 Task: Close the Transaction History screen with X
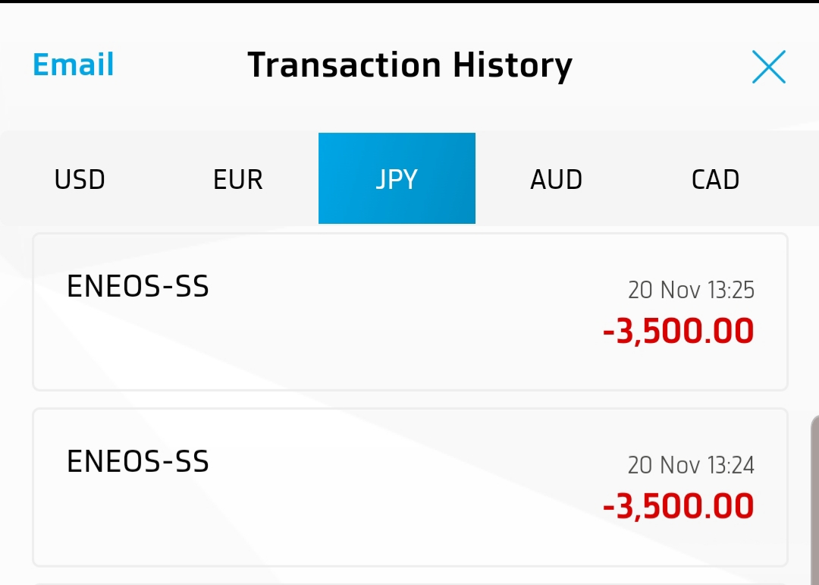(768, 67)
